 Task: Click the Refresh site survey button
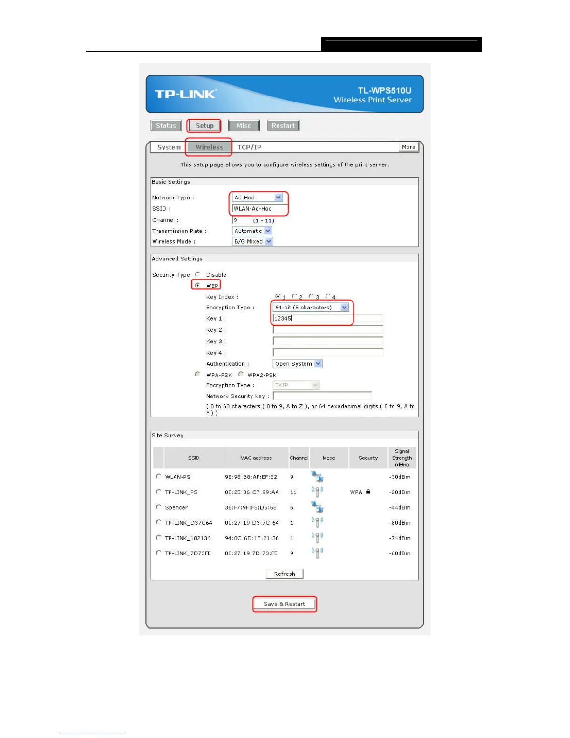click(x=285, y=574)
